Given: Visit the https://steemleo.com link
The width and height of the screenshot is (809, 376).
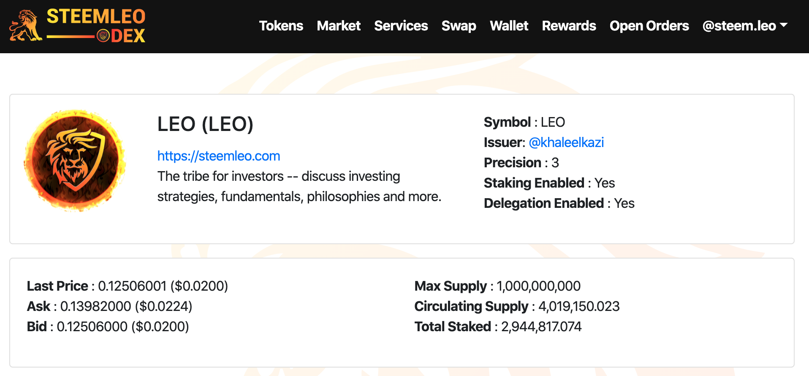Looking at the screenshot, I should (219, 156).
